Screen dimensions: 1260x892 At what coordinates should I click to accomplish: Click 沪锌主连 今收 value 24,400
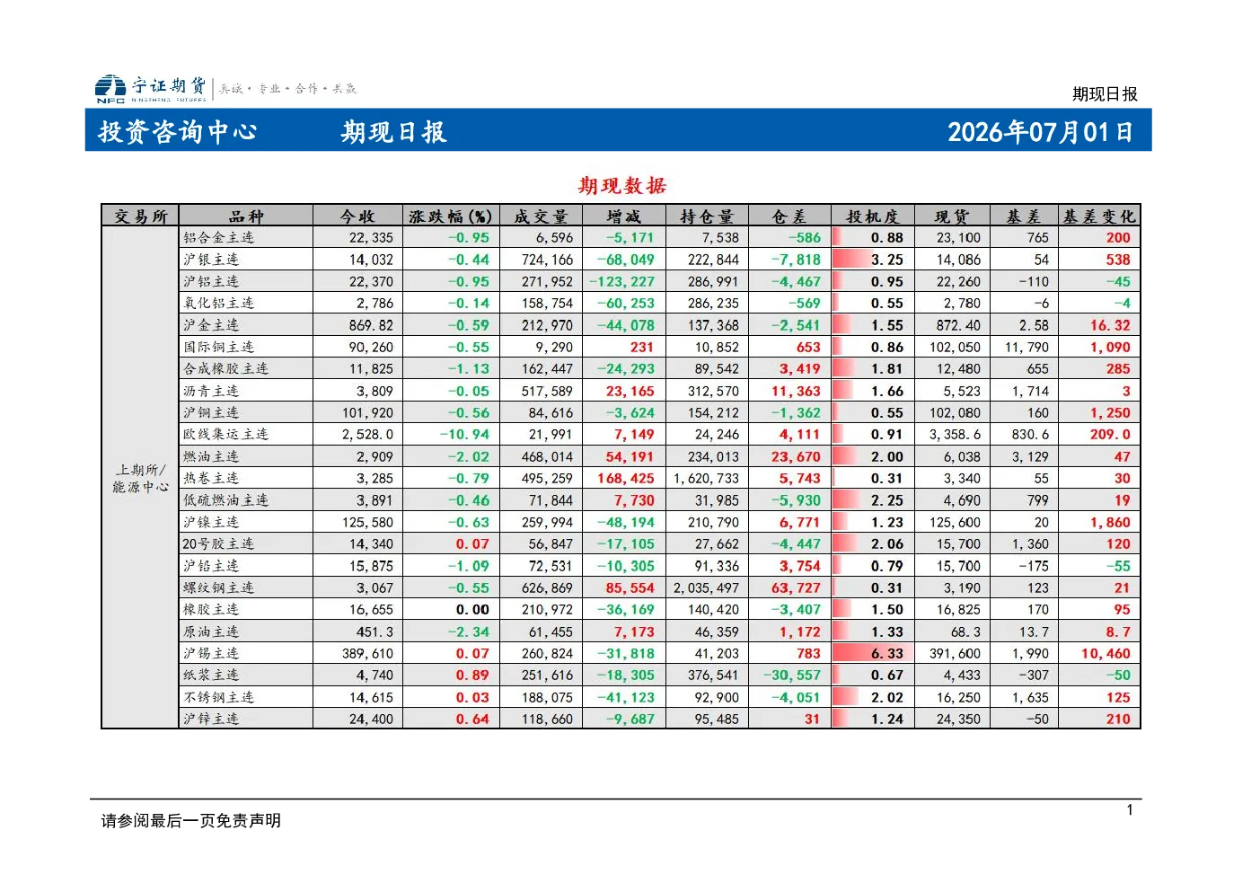(371, 719)
